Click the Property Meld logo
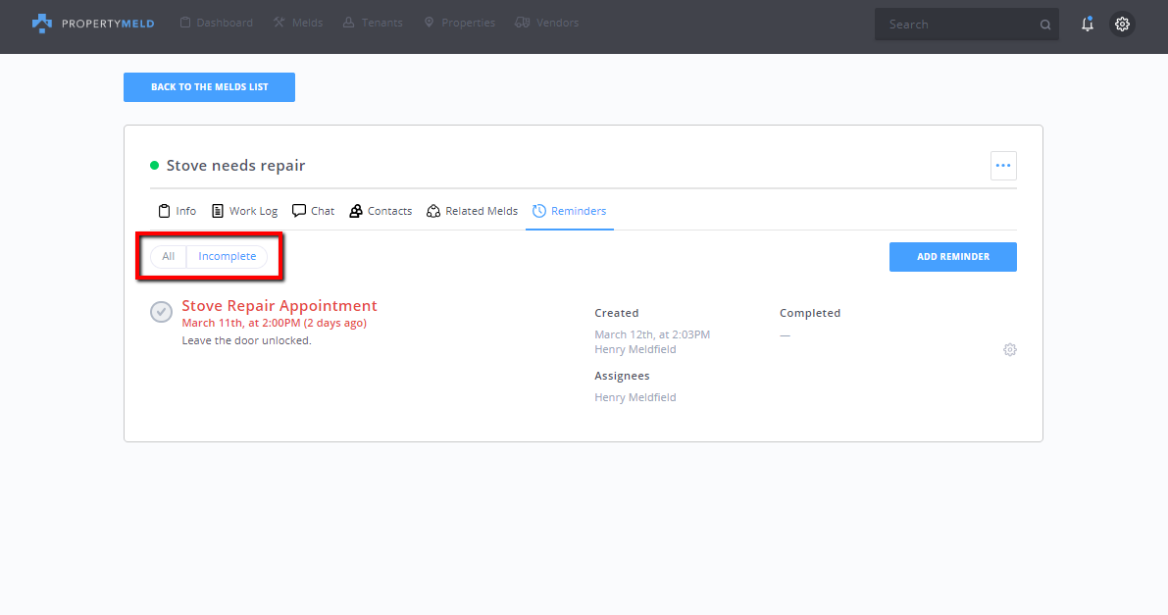Image resolution: width=1168 pixels, height=615 pixels. (92, 23)
